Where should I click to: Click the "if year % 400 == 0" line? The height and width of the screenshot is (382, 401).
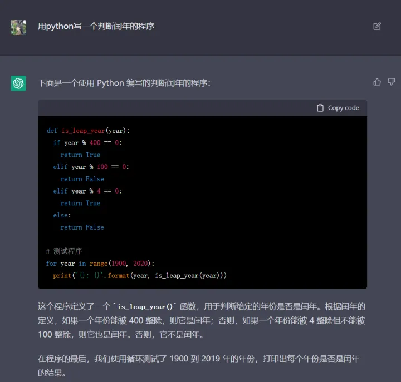coord(87,143)
